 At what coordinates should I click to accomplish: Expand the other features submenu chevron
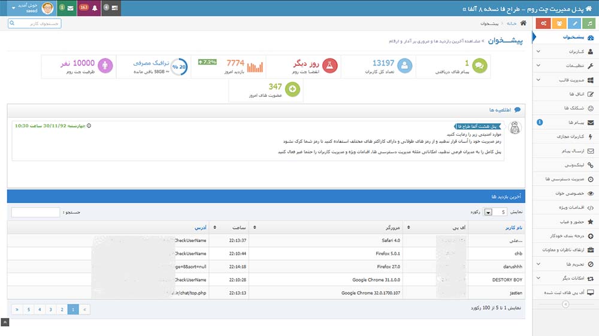pos(539,279)
